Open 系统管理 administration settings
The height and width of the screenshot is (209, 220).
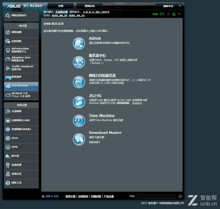pyautogui.click(x=21, y=165)
